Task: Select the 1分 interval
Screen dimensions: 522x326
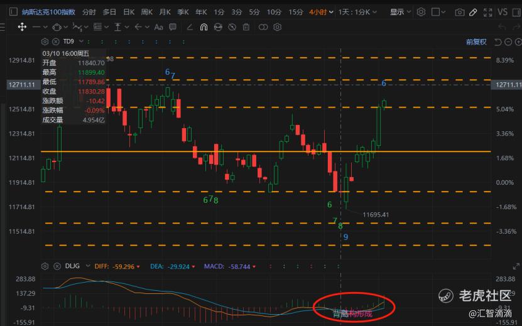Action: [219, 13]
